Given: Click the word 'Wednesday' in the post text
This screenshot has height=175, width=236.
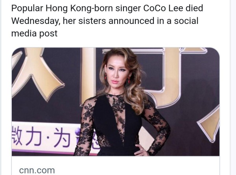Looking at the screenshot, I should click(35, 21).
